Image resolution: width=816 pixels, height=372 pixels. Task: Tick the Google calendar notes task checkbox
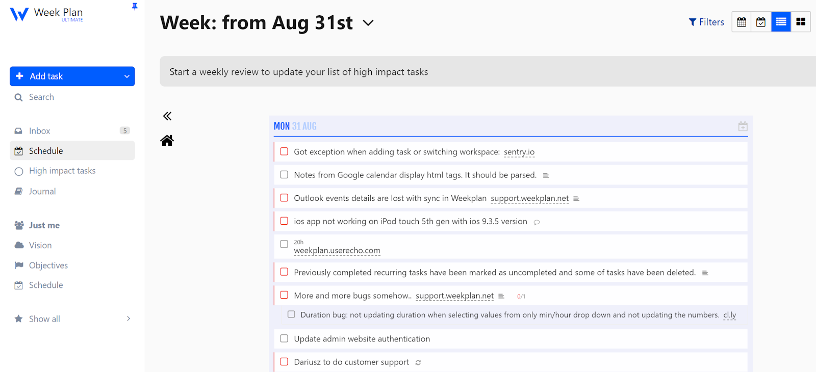coord(284,175)
